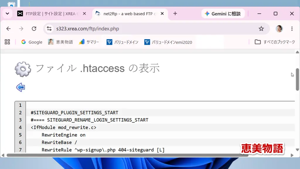Viewport: 300px width, 169px height.
Task: Open the サマリー bookmark
Action: [89, 42]
